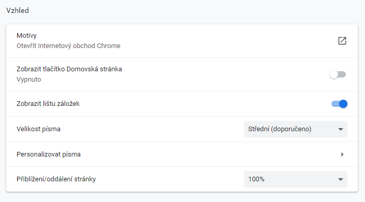Click the right-pointing arrow for Personalizovat písma
Image resolution: width=365 pixels, height=202 pixels.
[x=342, y=154]
